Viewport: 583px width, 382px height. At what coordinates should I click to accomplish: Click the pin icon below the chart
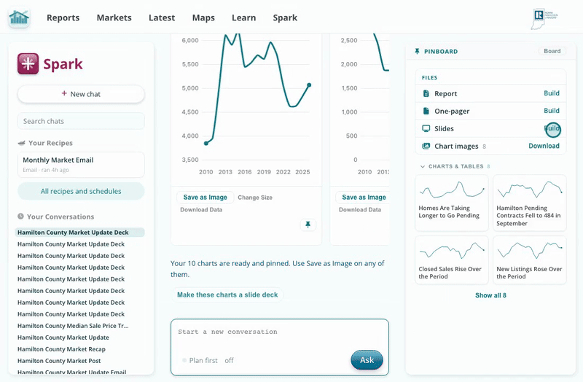coord(308,225)
